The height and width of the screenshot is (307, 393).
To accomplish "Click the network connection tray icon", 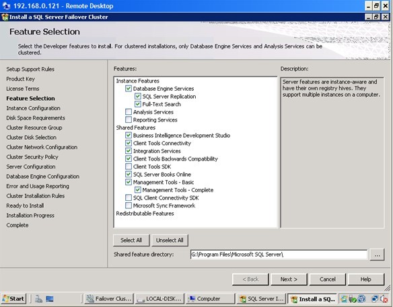I will (375, 299).
